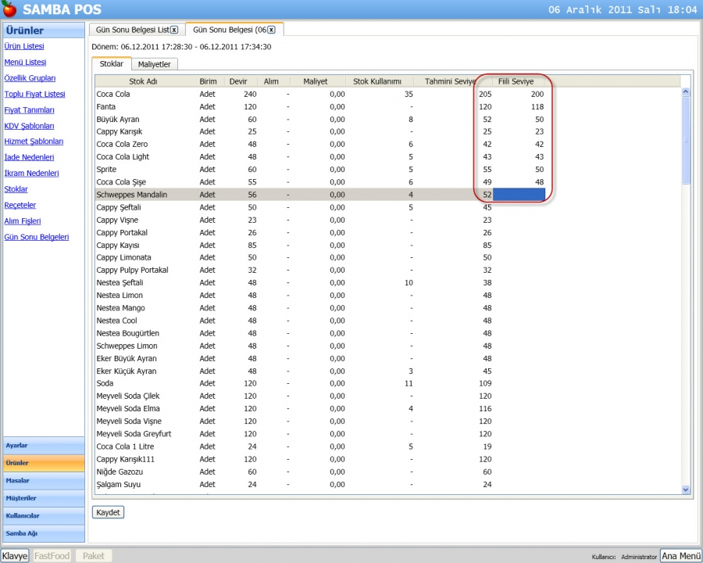Open Özellik Grupları link
The height and width of the screenshot is (563, 703).
point(30,78)
